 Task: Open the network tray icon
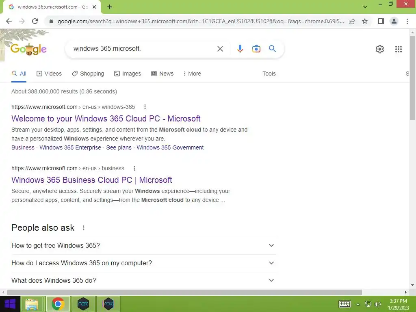pos(368,304)
